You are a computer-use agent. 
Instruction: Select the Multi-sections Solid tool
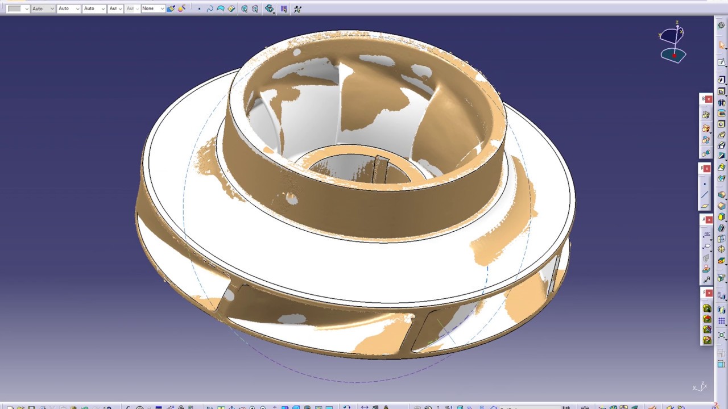[x=721, y=166]
